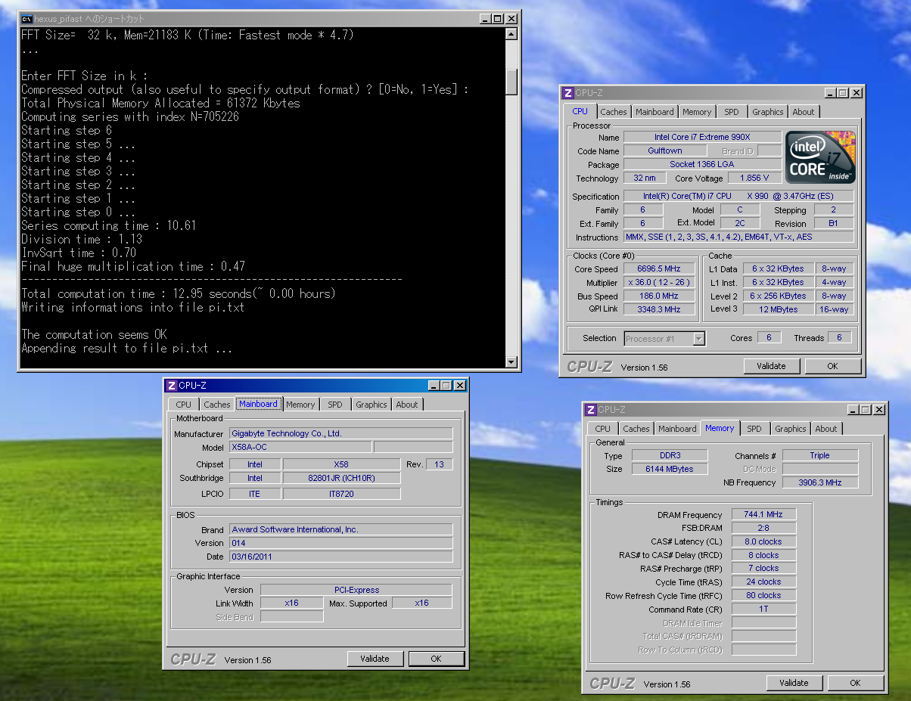The width and height of the screenshot is (911, 701).
Task: Switch to CPU tab in Memory window
Action: [x=603, y=429]
